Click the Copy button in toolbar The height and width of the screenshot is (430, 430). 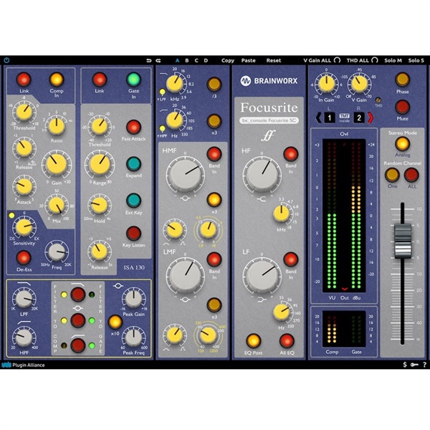228,61
